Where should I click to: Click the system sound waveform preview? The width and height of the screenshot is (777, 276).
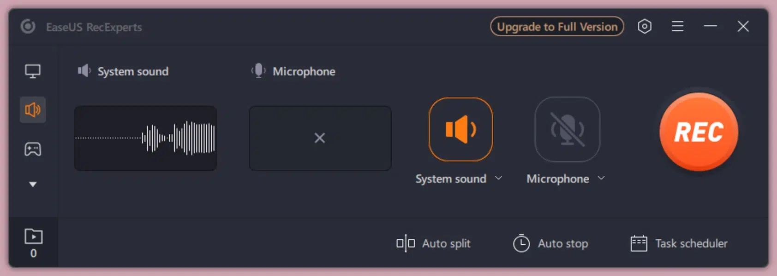[x=145, y=138]
